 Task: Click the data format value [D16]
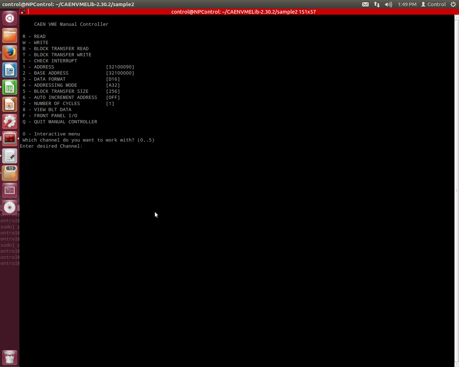(x=113, y=79)
